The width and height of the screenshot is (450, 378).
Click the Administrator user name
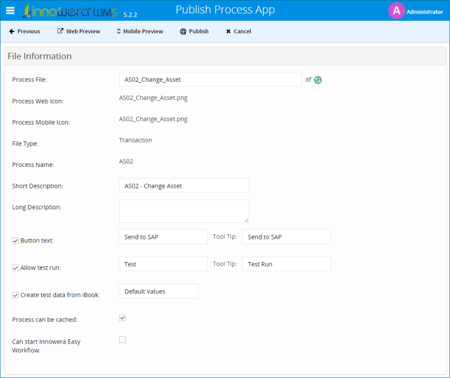pos(424,12)
